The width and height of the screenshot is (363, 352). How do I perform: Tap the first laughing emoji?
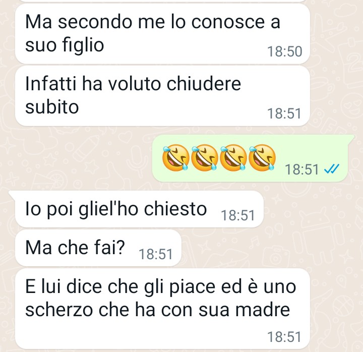176,158
